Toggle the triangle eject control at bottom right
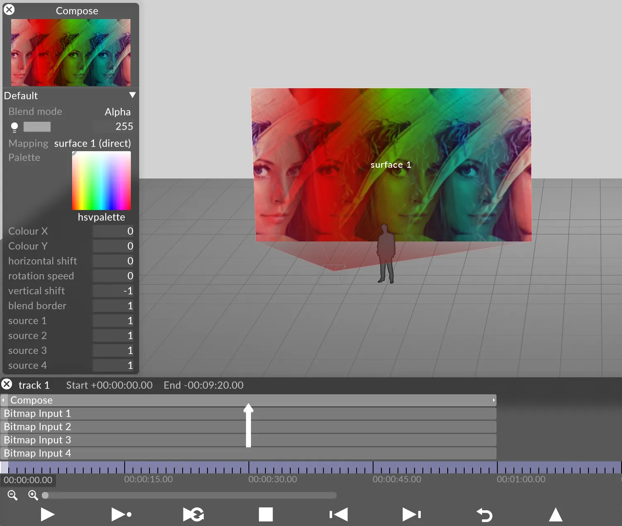This screenshot has width=622, height=526. point(556,514)
